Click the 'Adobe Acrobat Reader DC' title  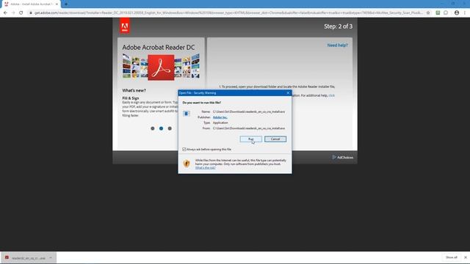(159, 47)
